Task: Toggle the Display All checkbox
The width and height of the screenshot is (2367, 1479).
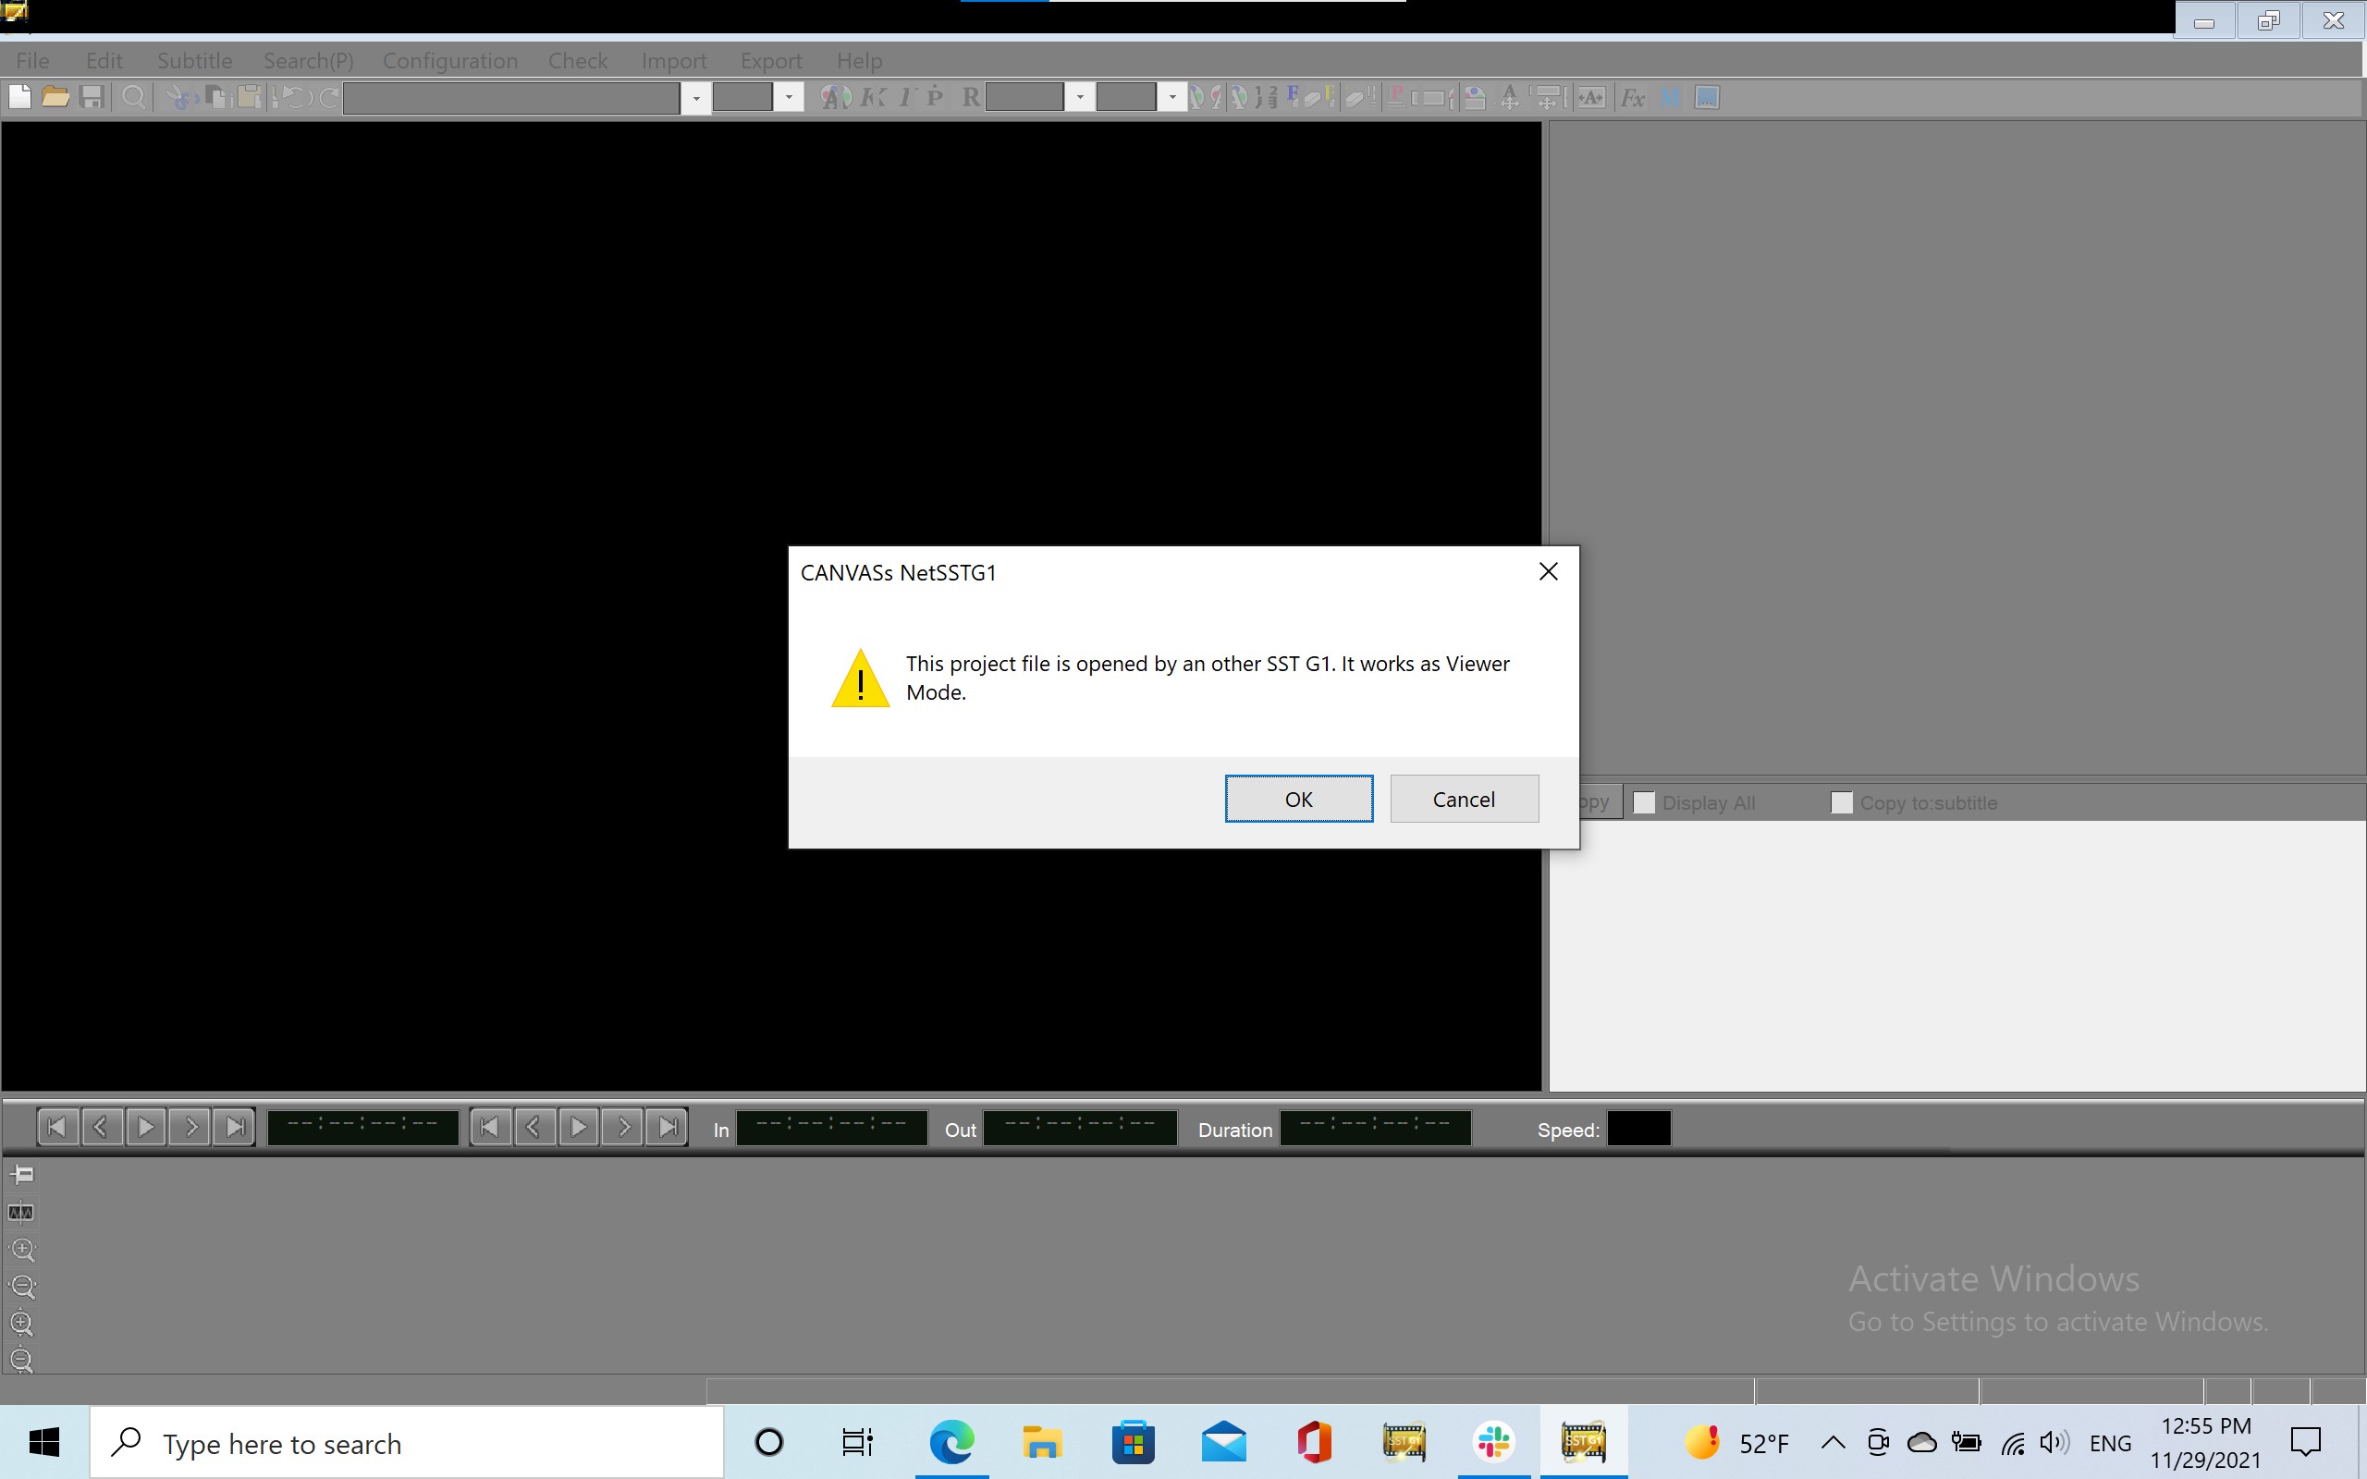Action: pos(1644,803)
